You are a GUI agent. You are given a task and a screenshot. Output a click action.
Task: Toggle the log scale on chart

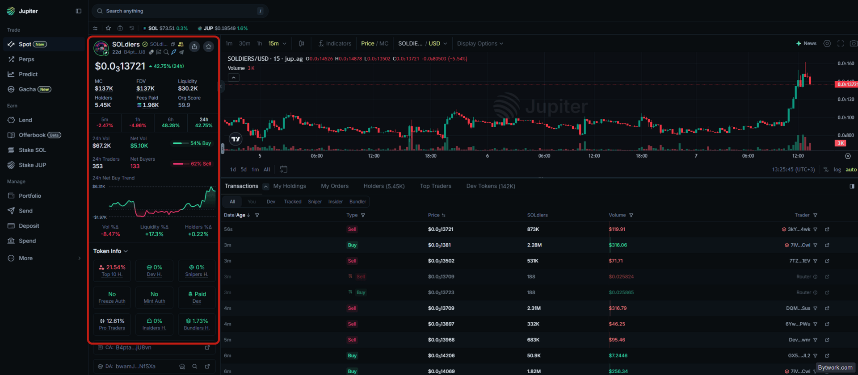click(x=837, y=170)
